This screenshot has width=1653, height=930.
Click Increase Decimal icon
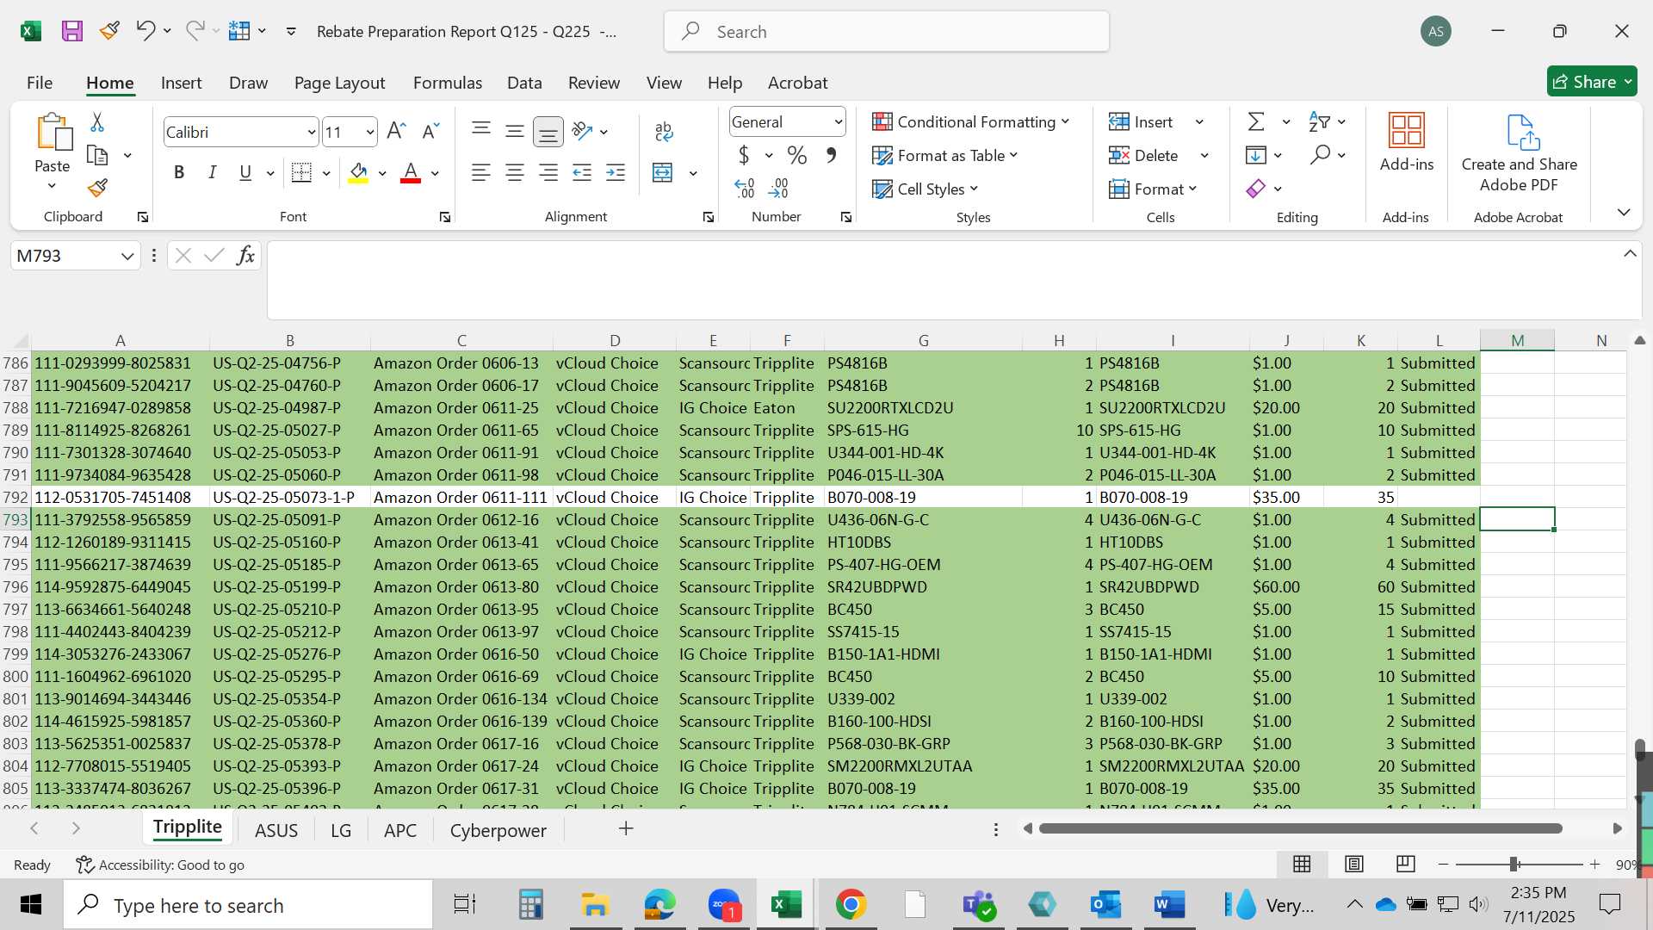click(x=745, y=188)
